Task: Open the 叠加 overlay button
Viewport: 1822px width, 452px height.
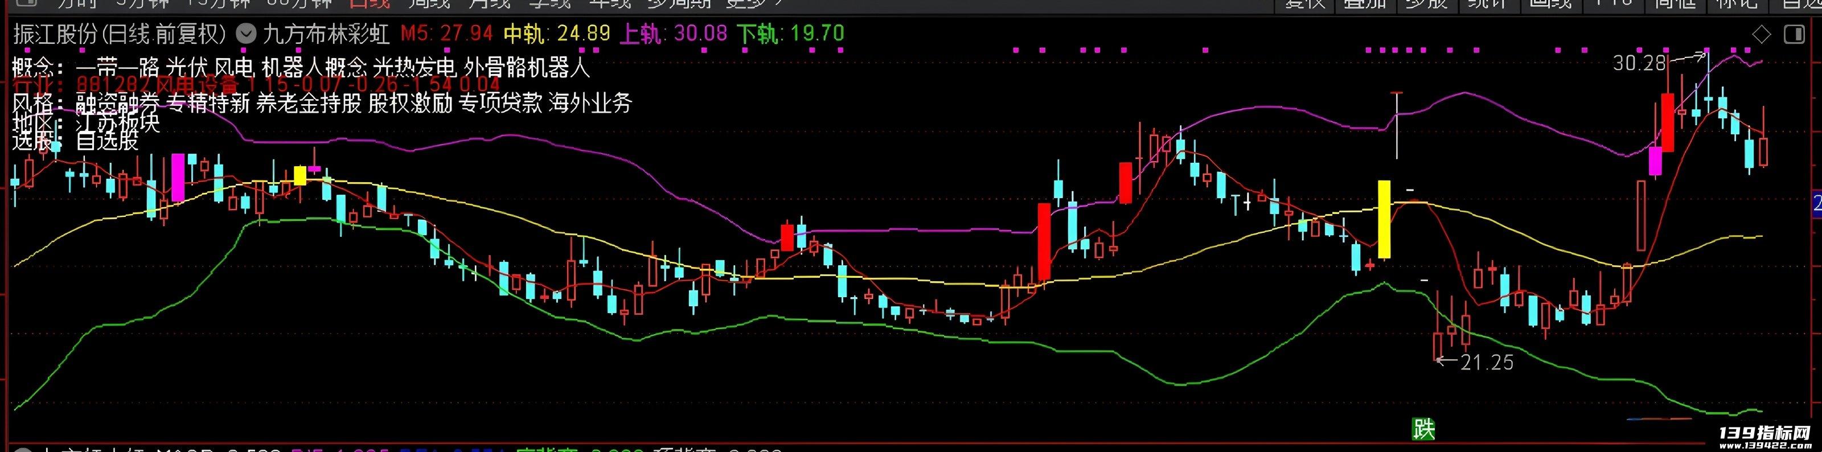Action: 1365,4
